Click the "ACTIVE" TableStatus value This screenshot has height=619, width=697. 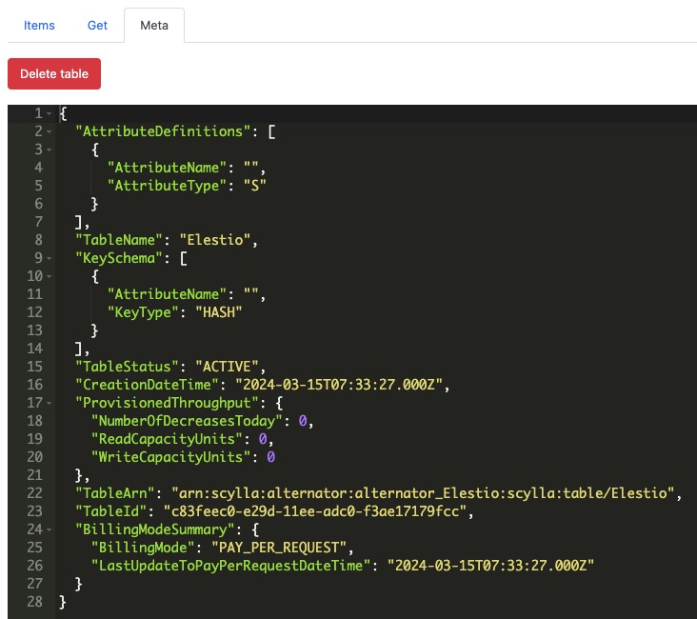pyautogui.click(x=228, y=367)
